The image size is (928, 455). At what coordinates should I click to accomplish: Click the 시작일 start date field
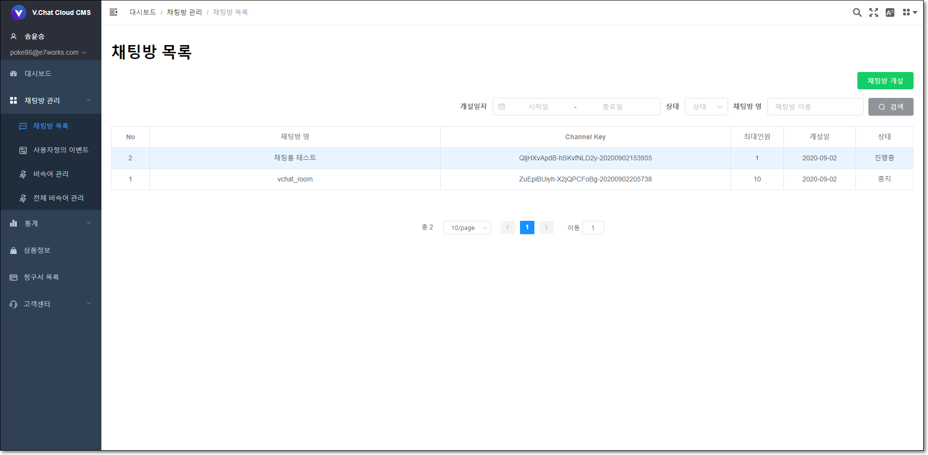click(x=538, y=107)
